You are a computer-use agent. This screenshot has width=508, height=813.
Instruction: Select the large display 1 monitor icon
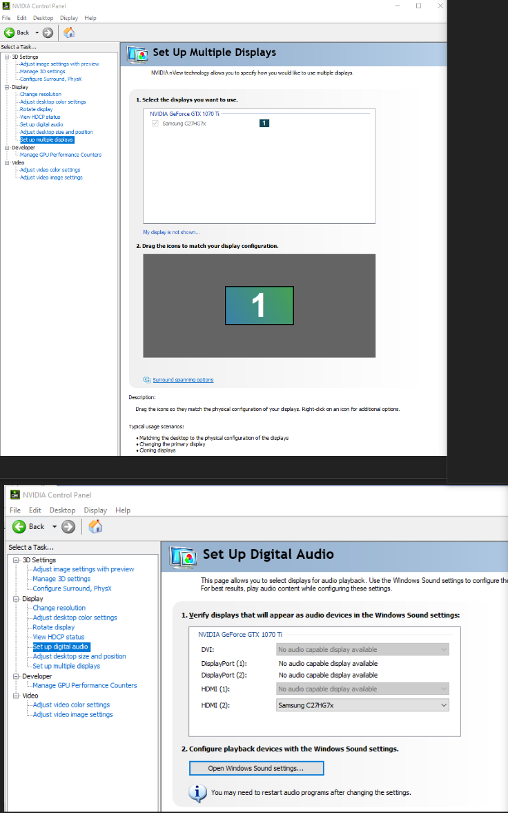coord(260,305)
